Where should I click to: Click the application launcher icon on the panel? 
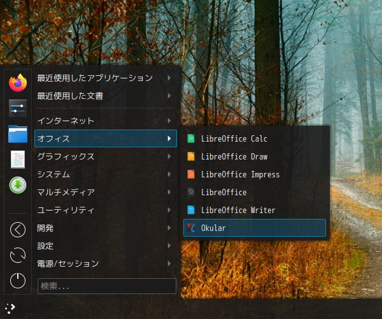(x=10, y=309)
